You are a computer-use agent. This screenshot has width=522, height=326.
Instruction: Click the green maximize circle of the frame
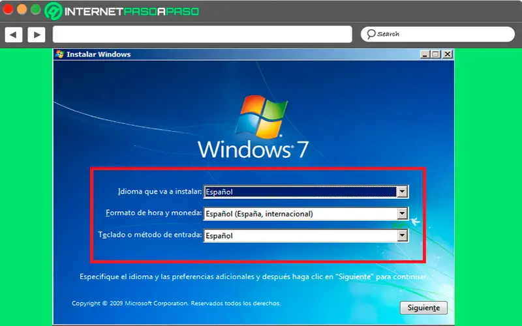tap(36, 9)
